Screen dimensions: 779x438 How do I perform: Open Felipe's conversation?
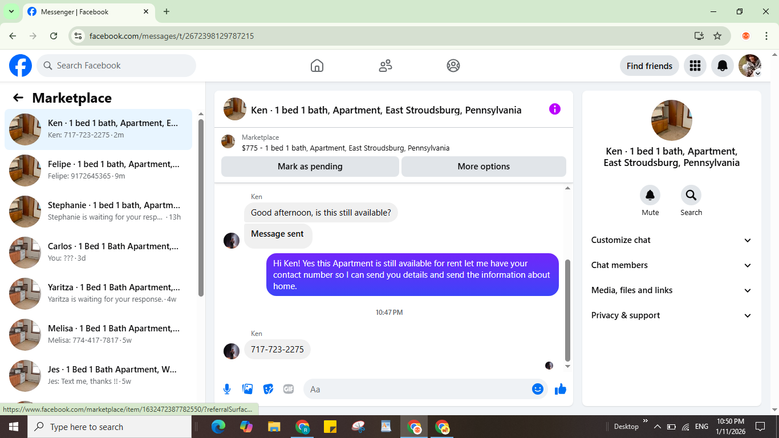point(98,171)
